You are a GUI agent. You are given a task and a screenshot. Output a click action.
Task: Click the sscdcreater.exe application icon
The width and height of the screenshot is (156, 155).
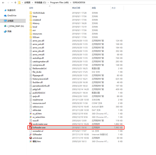(x=31, y=124)
